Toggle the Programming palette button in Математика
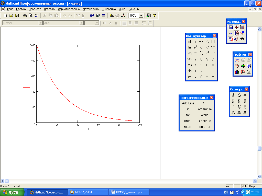The width and height of the screenshot is (262, 196). point(231,39)
